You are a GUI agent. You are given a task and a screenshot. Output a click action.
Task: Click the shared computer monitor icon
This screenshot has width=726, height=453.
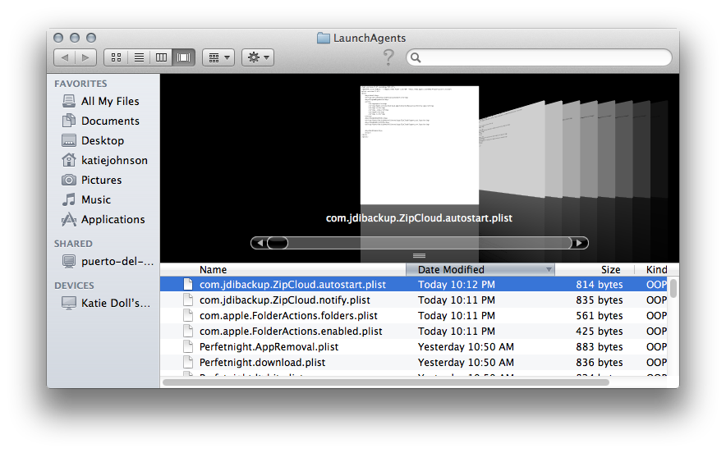(69, 262)
